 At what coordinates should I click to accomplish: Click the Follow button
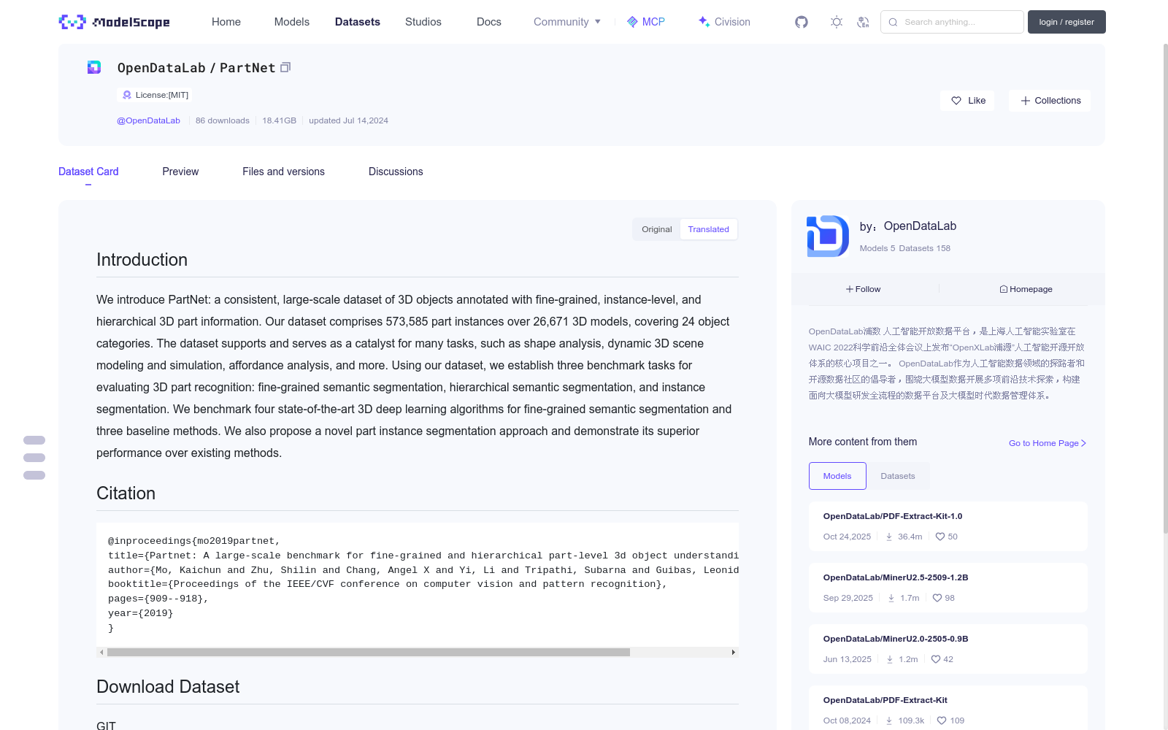point(863,289)
